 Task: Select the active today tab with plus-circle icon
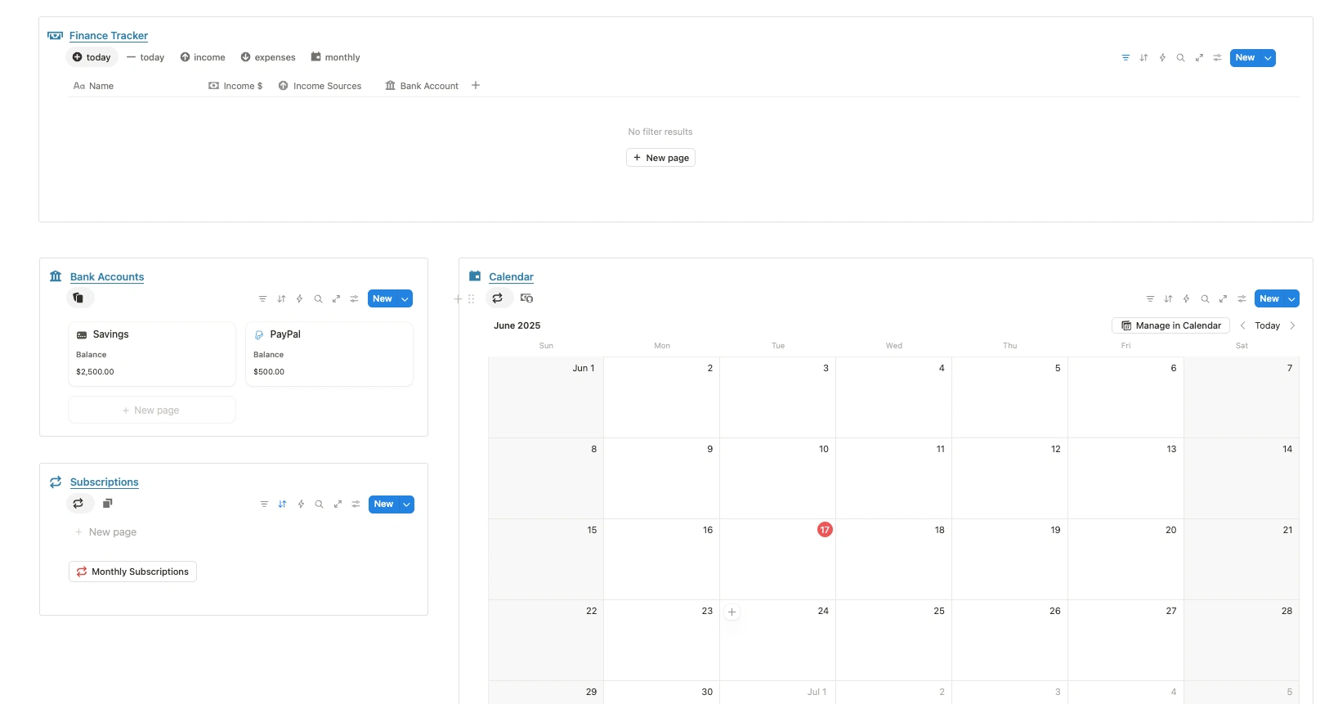[x=92, y=57]
